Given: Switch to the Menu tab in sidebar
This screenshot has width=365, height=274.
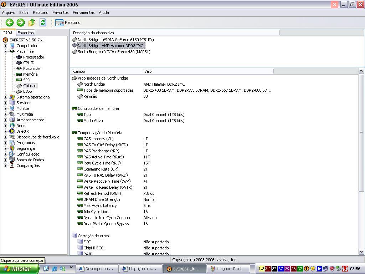Looking at the screenshot, I should 7,32.
